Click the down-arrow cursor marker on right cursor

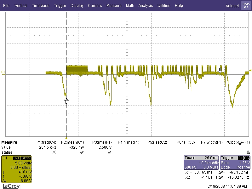point(220,70)
